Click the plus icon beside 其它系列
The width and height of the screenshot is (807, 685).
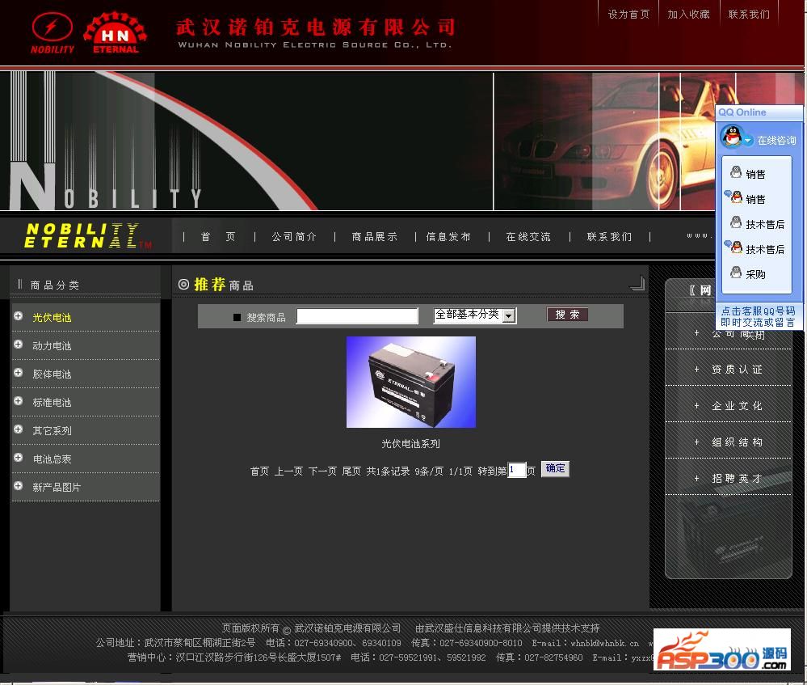pyautogui.click(x=19, y=429)
